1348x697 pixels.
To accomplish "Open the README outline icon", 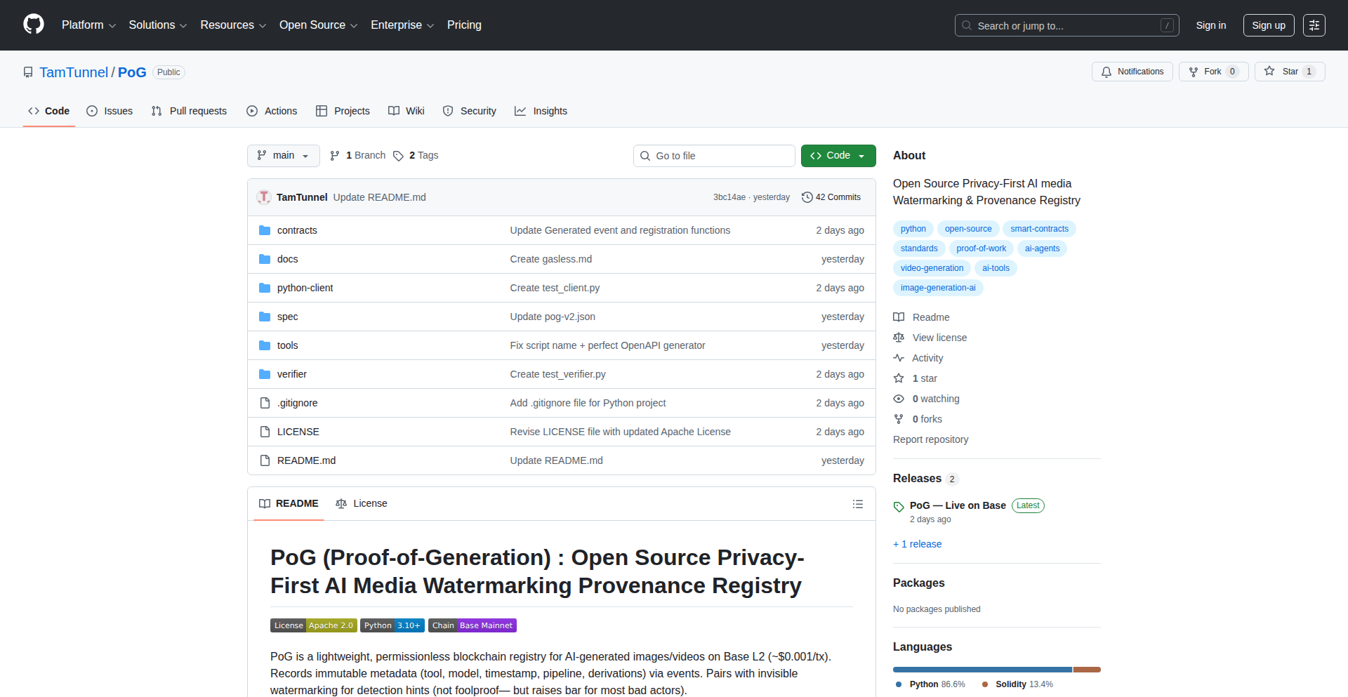I will (x=857, y=504).
